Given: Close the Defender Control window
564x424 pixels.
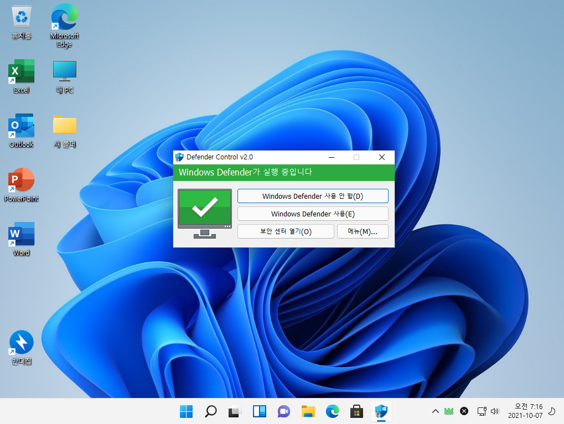Looking at the screenshot, I should (x=382, y=157).
